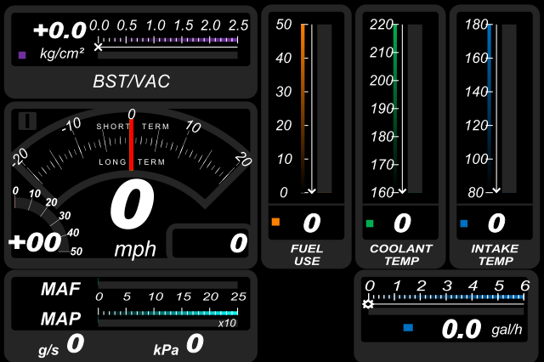Click the INTAKE TEMP title
Screen dimensions: 544x362
(x=496, y=255)
